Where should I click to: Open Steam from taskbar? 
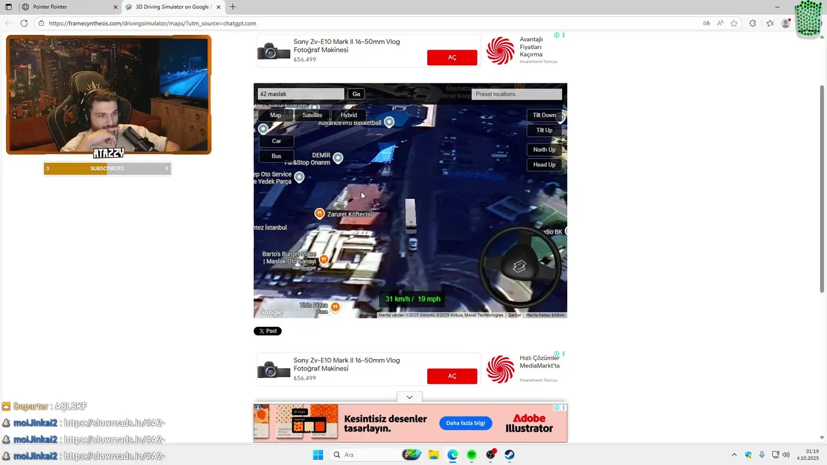509,455
